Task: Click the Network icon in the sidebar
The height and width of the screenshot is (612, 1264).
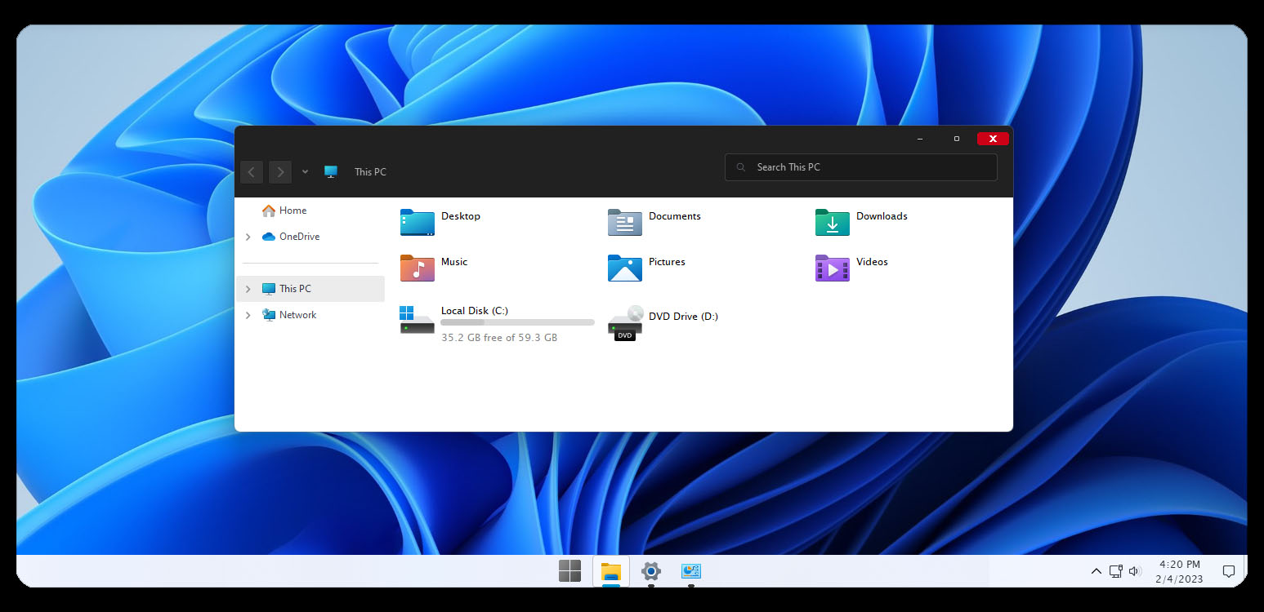Action: (x=269, y=315)
